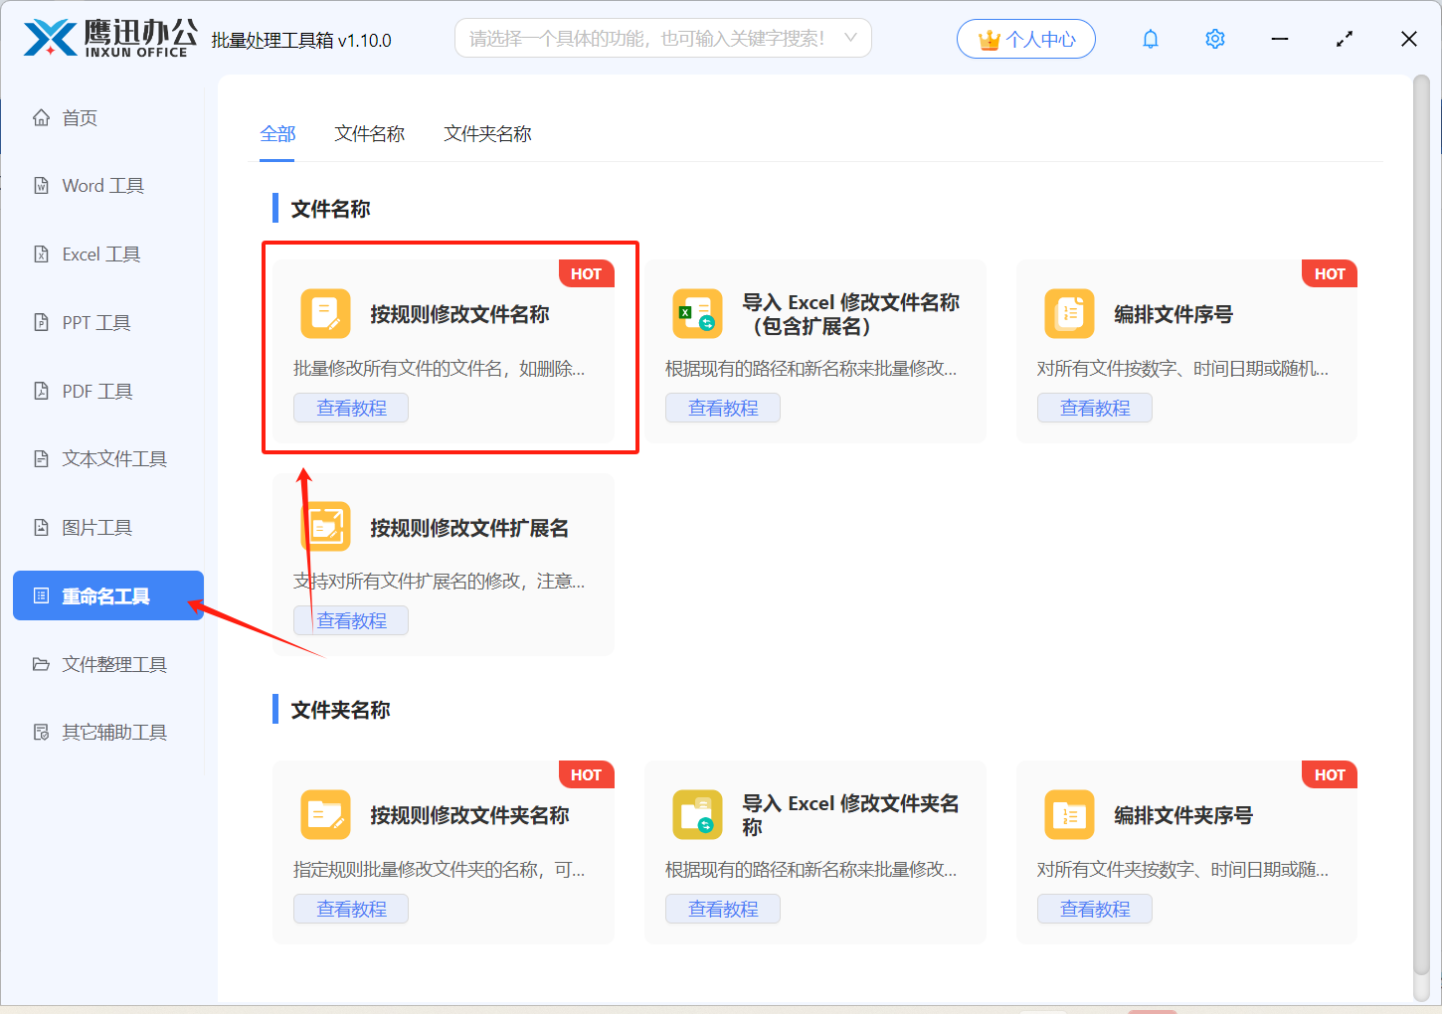The height and width of the screenshot is (1014, 1442).
Task: Open 文本文件工具 from the sidebar
Action: [x=113, y=458]
